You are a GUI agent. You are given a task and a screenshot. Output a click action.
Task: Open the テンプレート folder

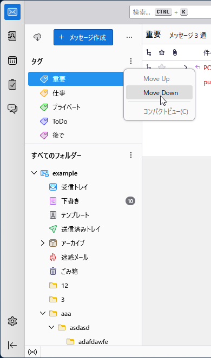(x=83, y=215)
